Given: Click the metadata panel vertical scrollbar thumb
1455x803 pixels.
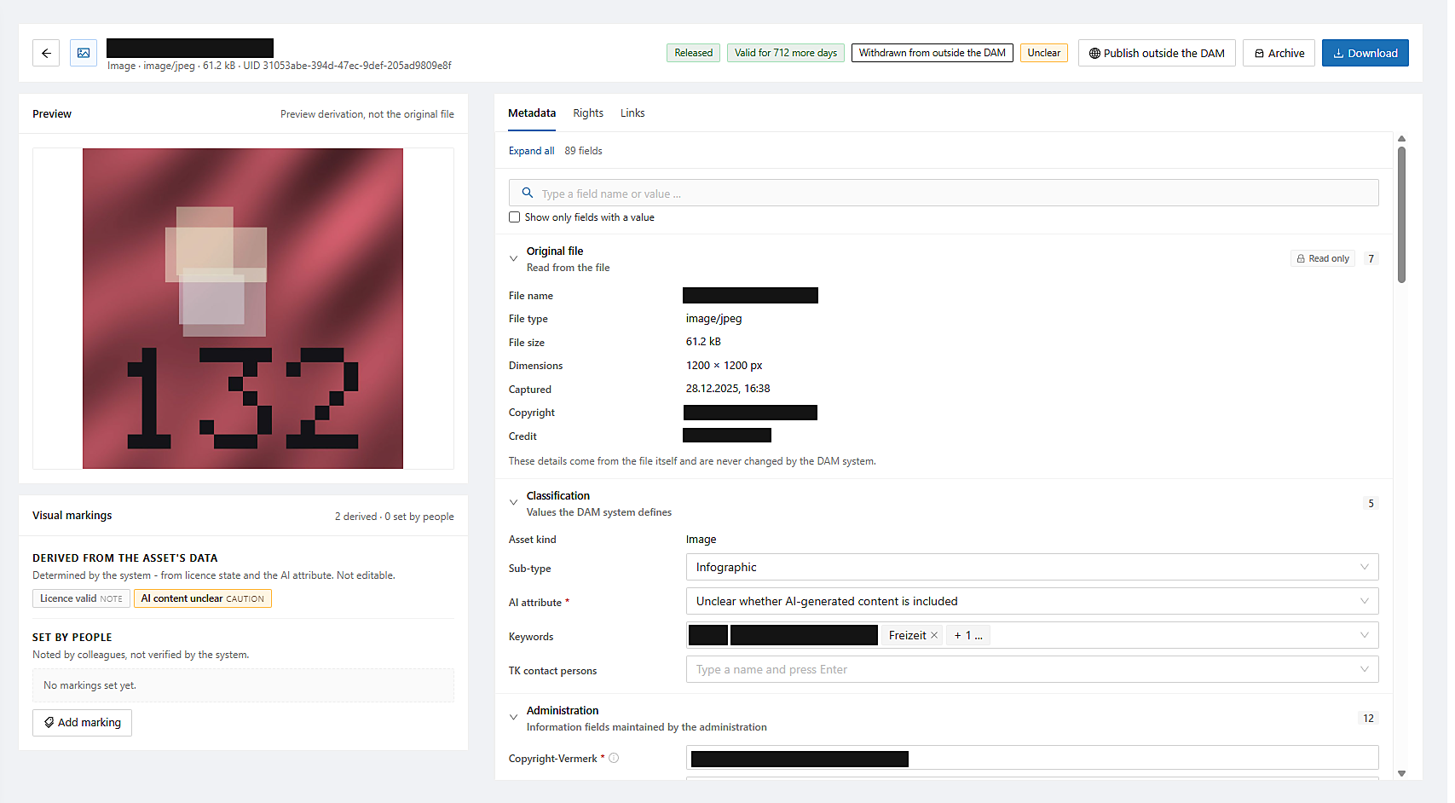Looking at the screenshot, I should coord(1401,215).
